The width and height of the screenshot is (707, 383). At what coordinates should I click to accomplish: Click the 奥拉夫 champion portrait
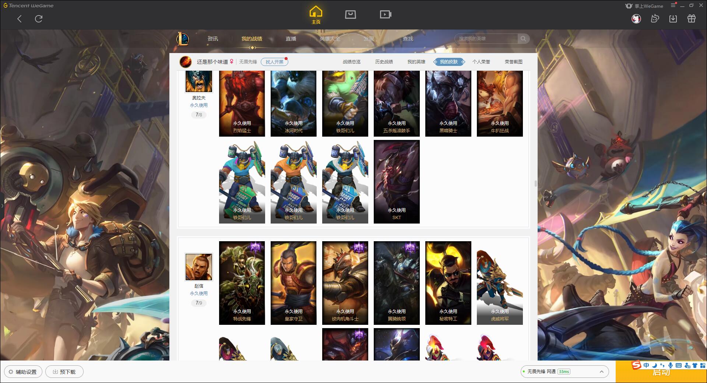[199, 81]
